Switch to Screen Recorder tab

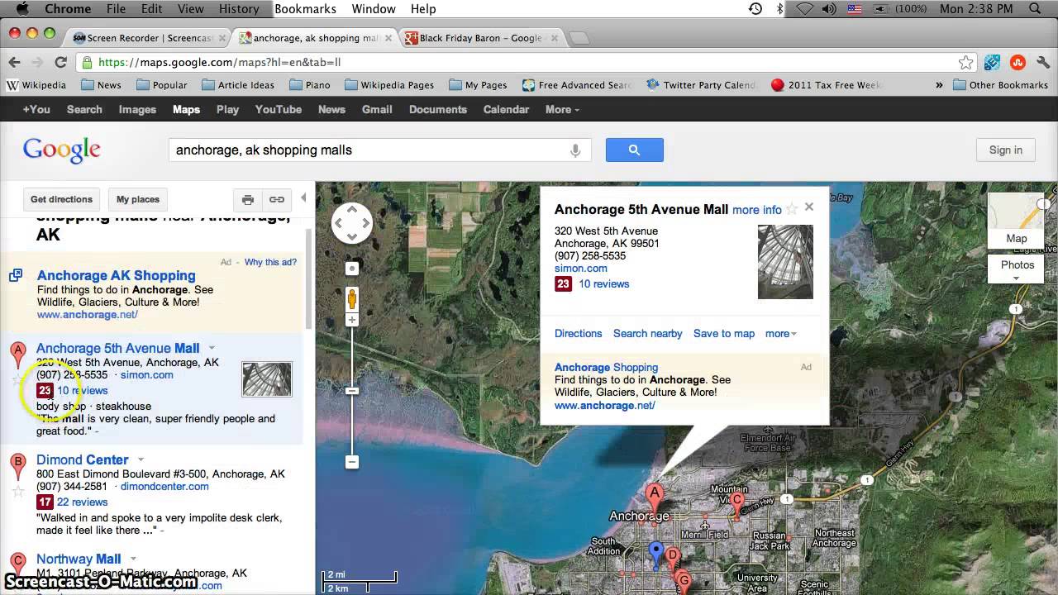point(149,38)
